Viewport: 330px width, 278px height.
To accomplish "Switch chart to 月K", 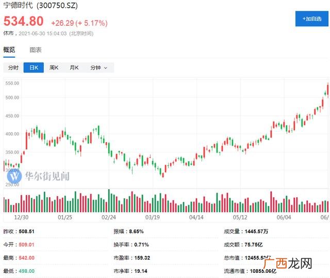I will 74,67.
